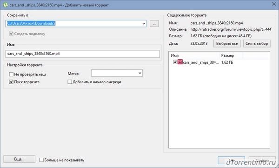Screen dimensions: 279x168
Task: Click the Имя column header
Action: 194,55
